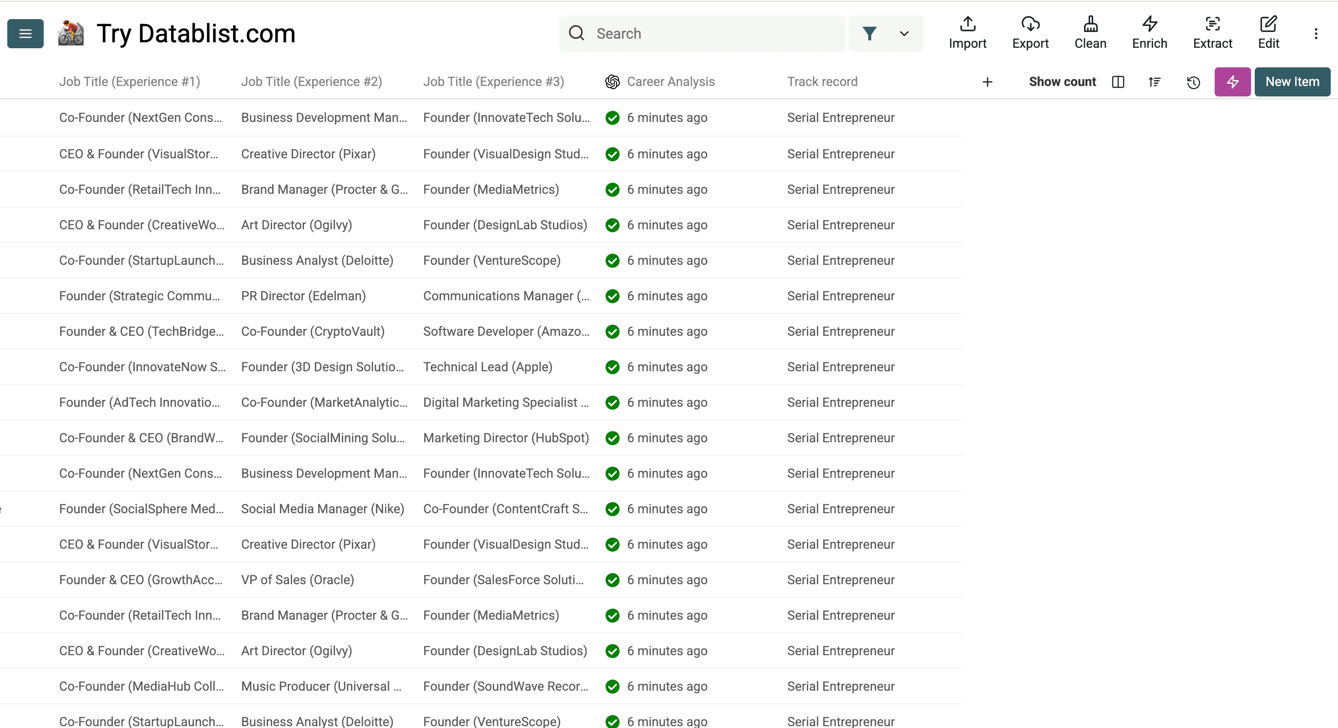The height and width of the screenshot is (728, 1338).
Task: Click the Track record column header
Action: point(822,82)
